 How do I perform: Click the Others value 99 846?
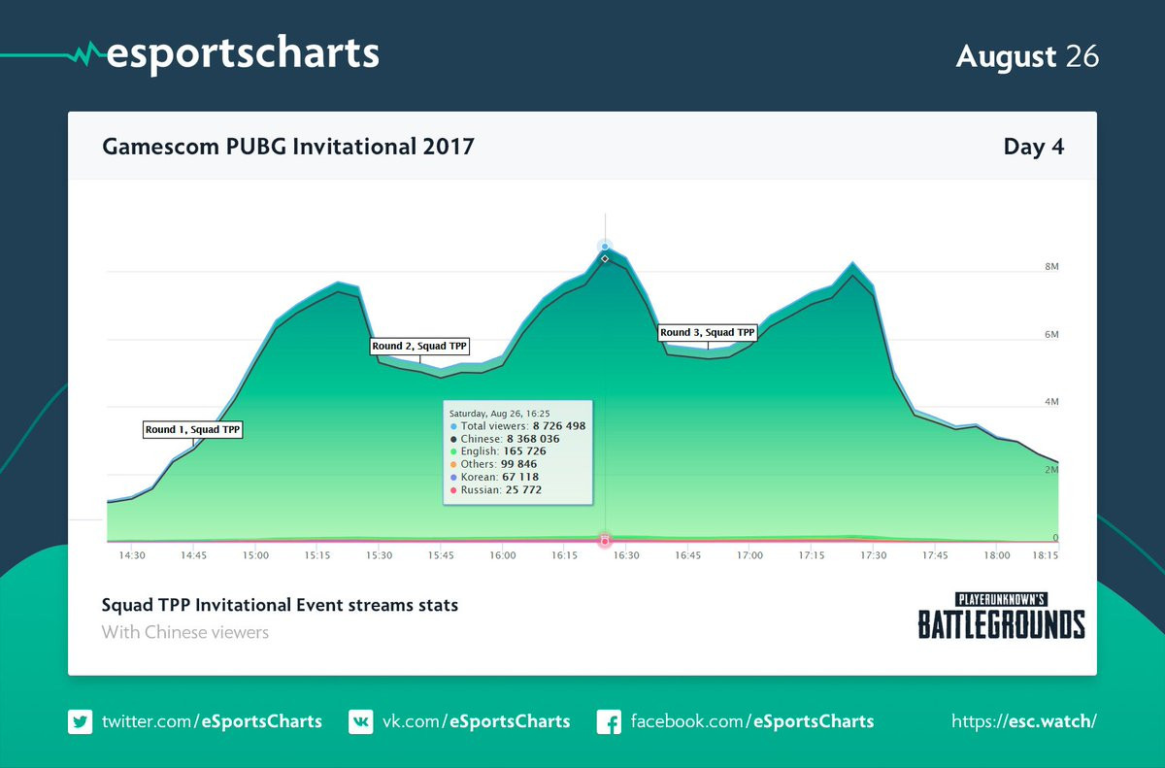(x=517, y=464)
